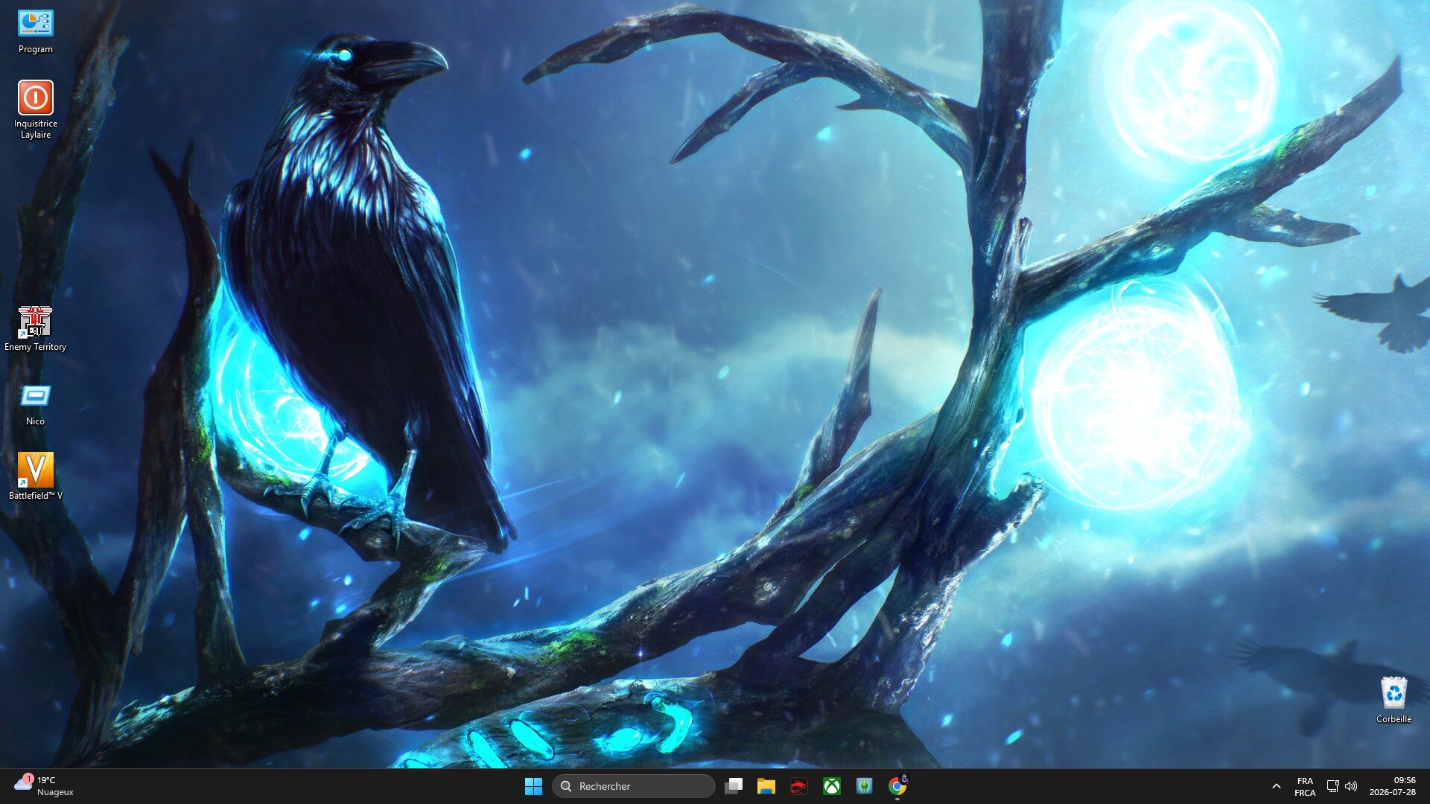Open the Xbox app on taskbar
Image resolution: width=1430 pixels, height=804 pixels.
[832, 786]
